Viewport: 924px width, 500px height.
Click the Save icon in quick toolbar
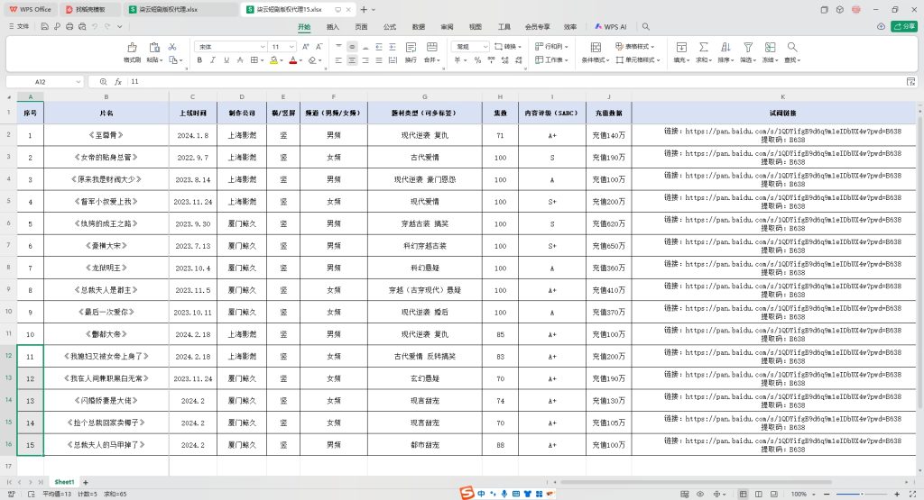45,26
